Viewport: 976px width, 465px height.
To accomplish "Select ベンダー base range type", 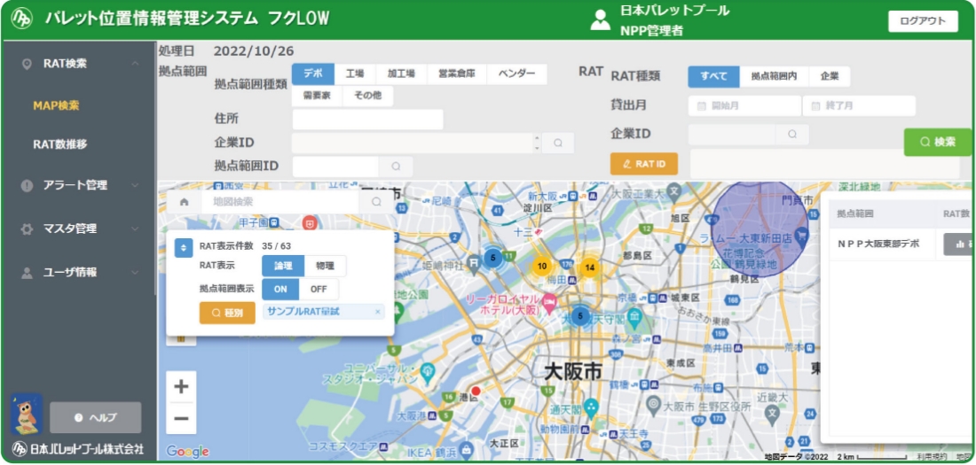I will tap(516, 74).
